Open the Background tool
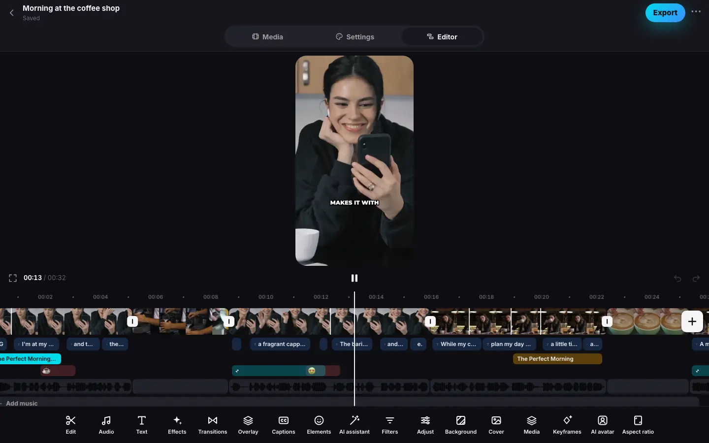This screenshot has width=709, height=443. pyautogui.click(x=461, y=425)
